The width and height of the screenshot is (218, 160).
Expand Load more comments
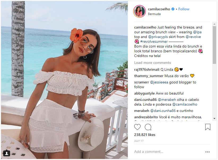click(152, 63)
